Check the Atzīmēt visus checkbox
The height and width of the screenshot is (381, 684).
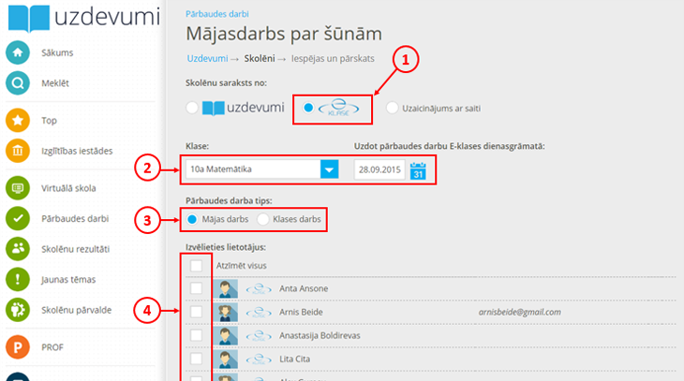pyautogui.click(x=197, y=267)
